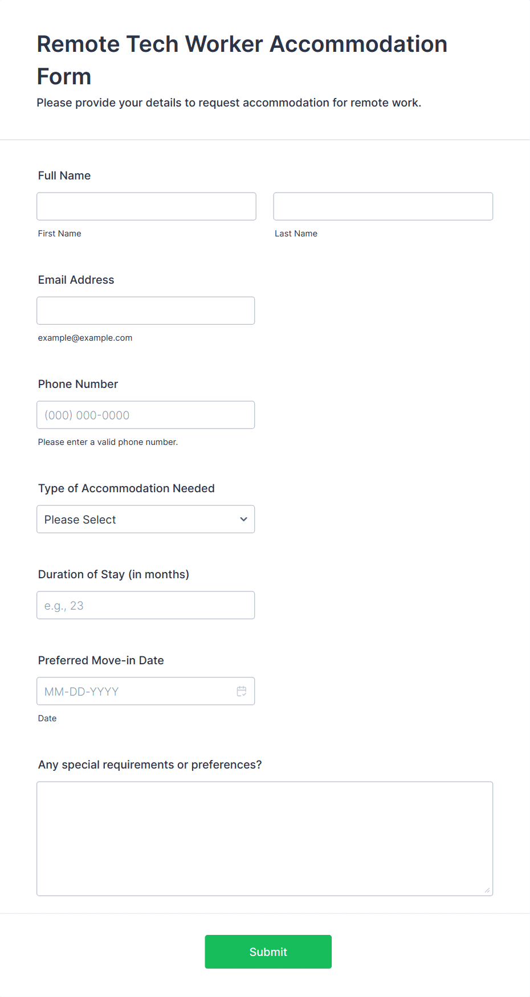This screenshot has height=997, width=530.
Task: Click the First Name sublabel
Action: (59, 234)
